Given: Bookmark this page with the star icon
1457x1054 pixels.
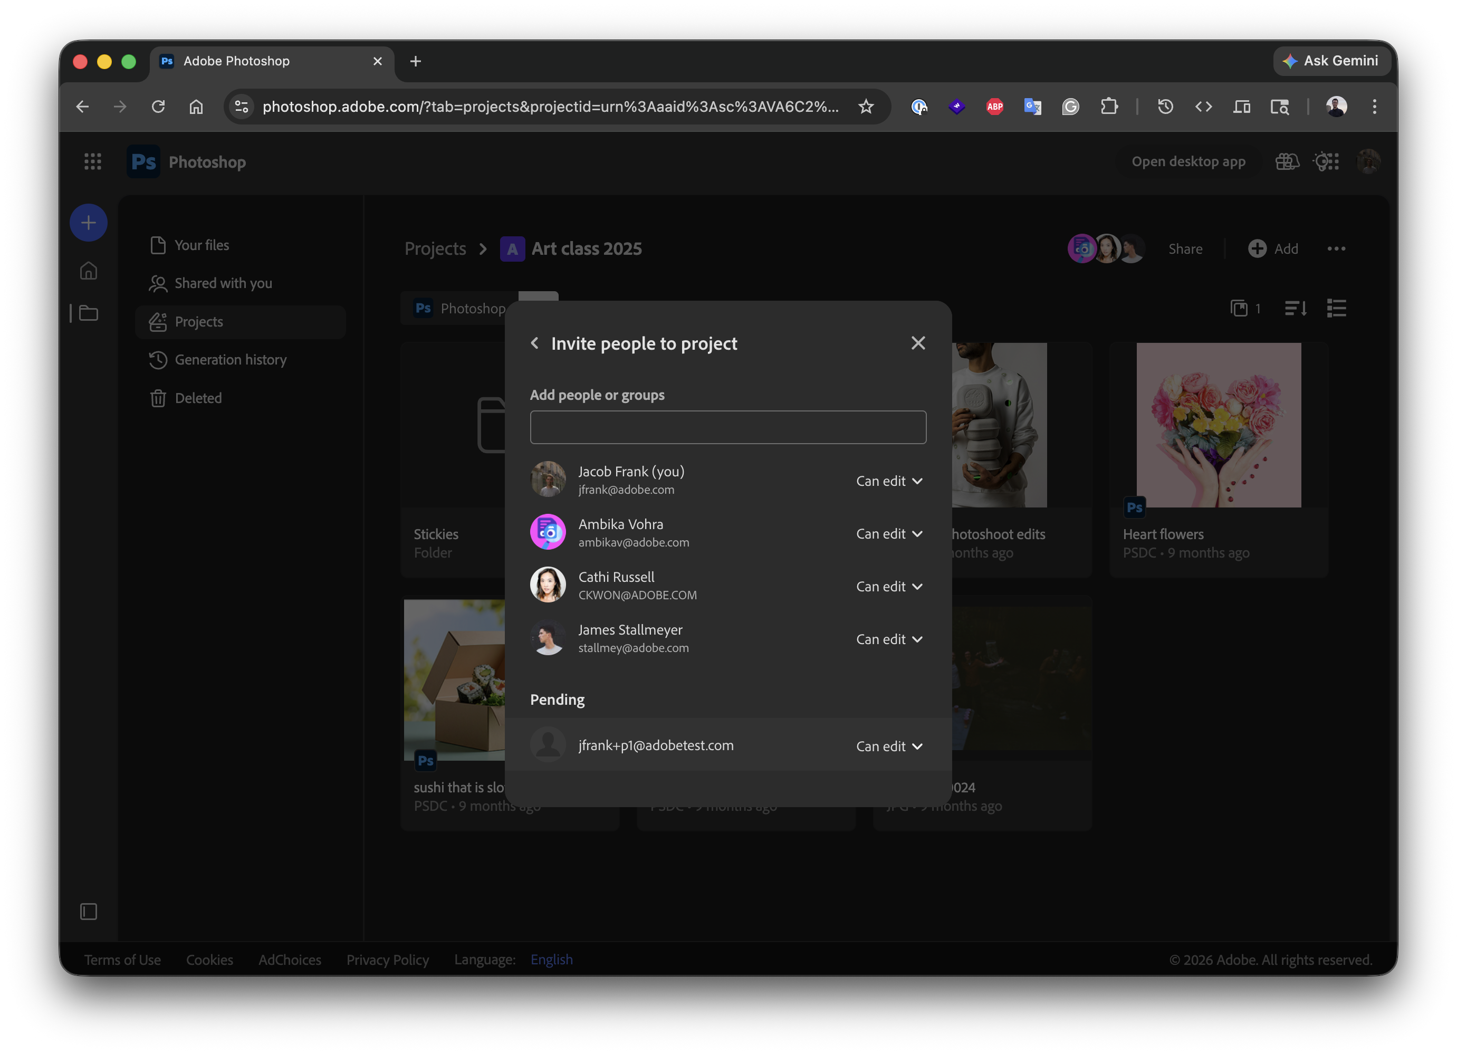Looking at the screenshot, I should coord(866,107).
